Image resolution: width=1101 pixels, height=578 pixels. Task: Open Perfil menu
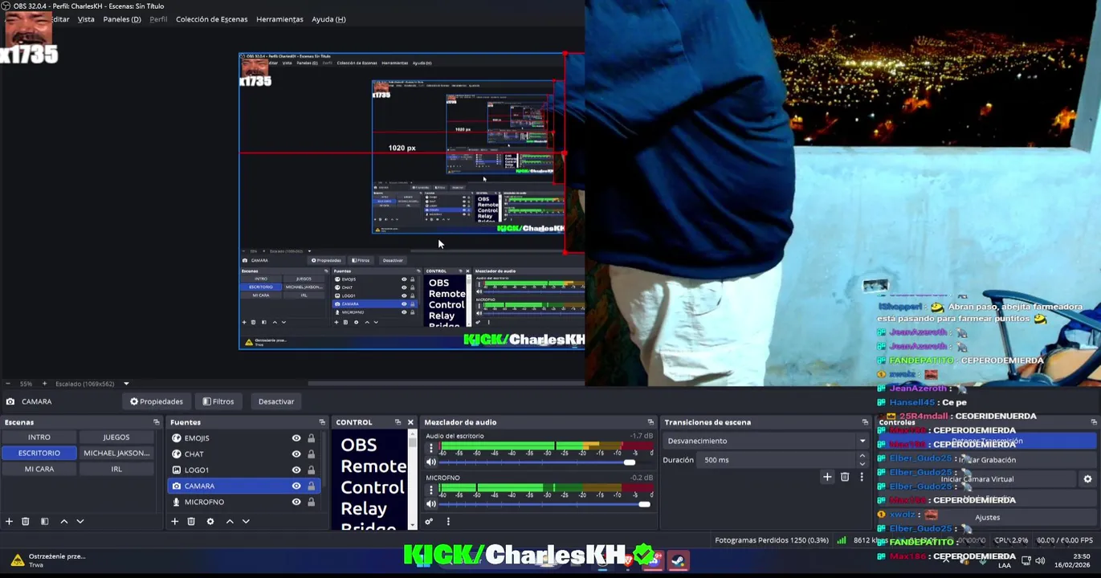(158, 19)
